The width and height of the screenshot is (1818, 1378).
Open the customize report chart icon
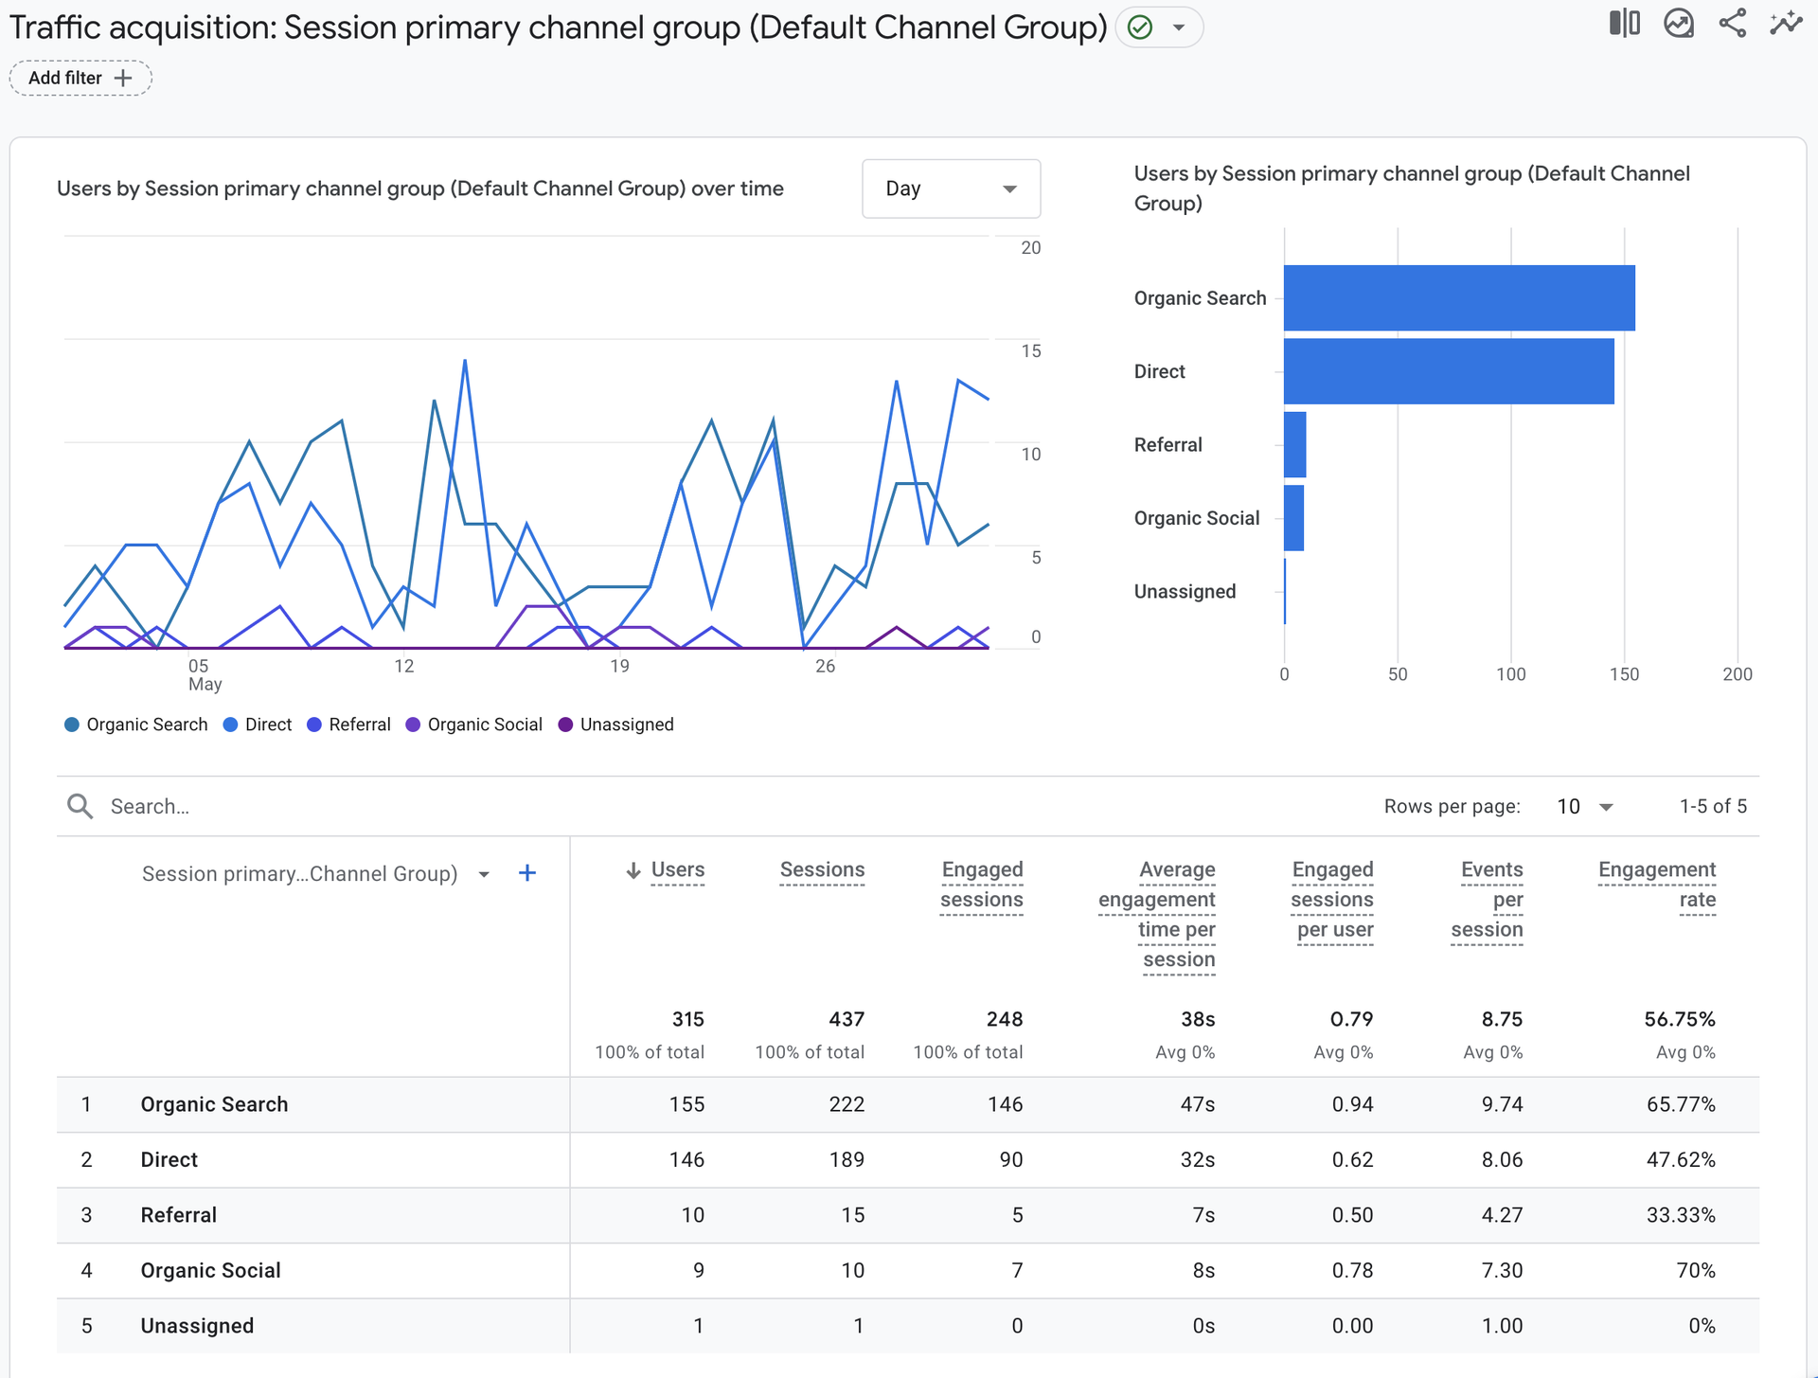pos(1679,24)
